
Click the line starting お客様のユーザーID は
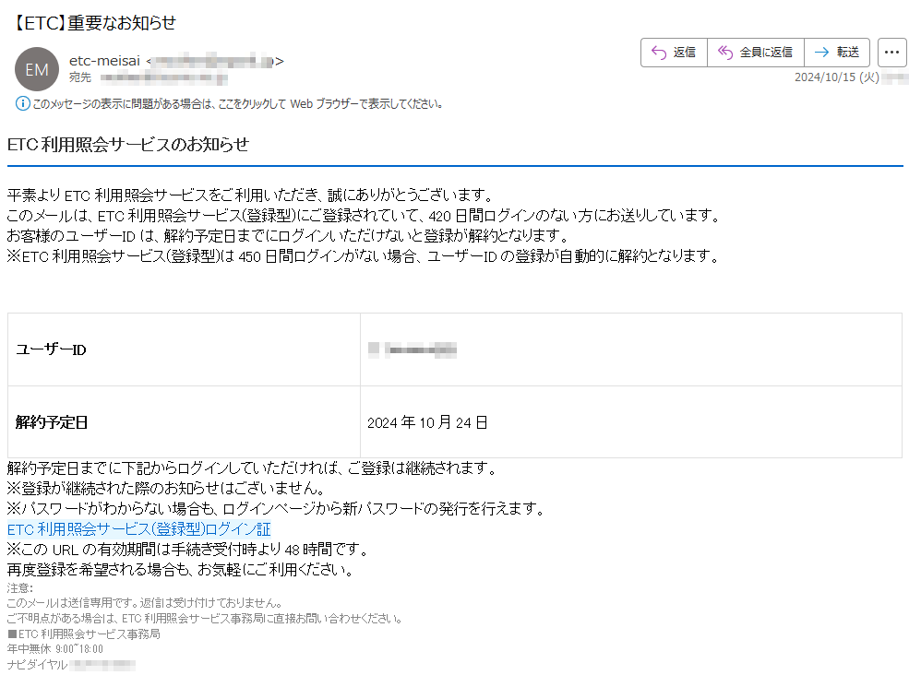pos(288,236)
